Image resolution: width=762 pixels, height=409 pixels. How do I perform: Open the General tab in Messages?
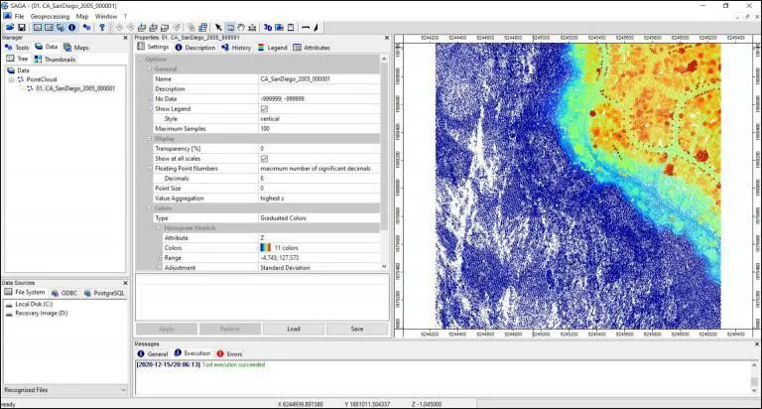(153, 353)
